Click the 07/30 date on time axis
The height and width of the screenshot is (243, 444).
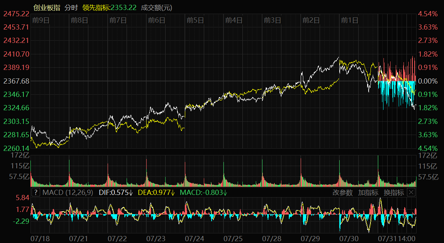[349, 239]
